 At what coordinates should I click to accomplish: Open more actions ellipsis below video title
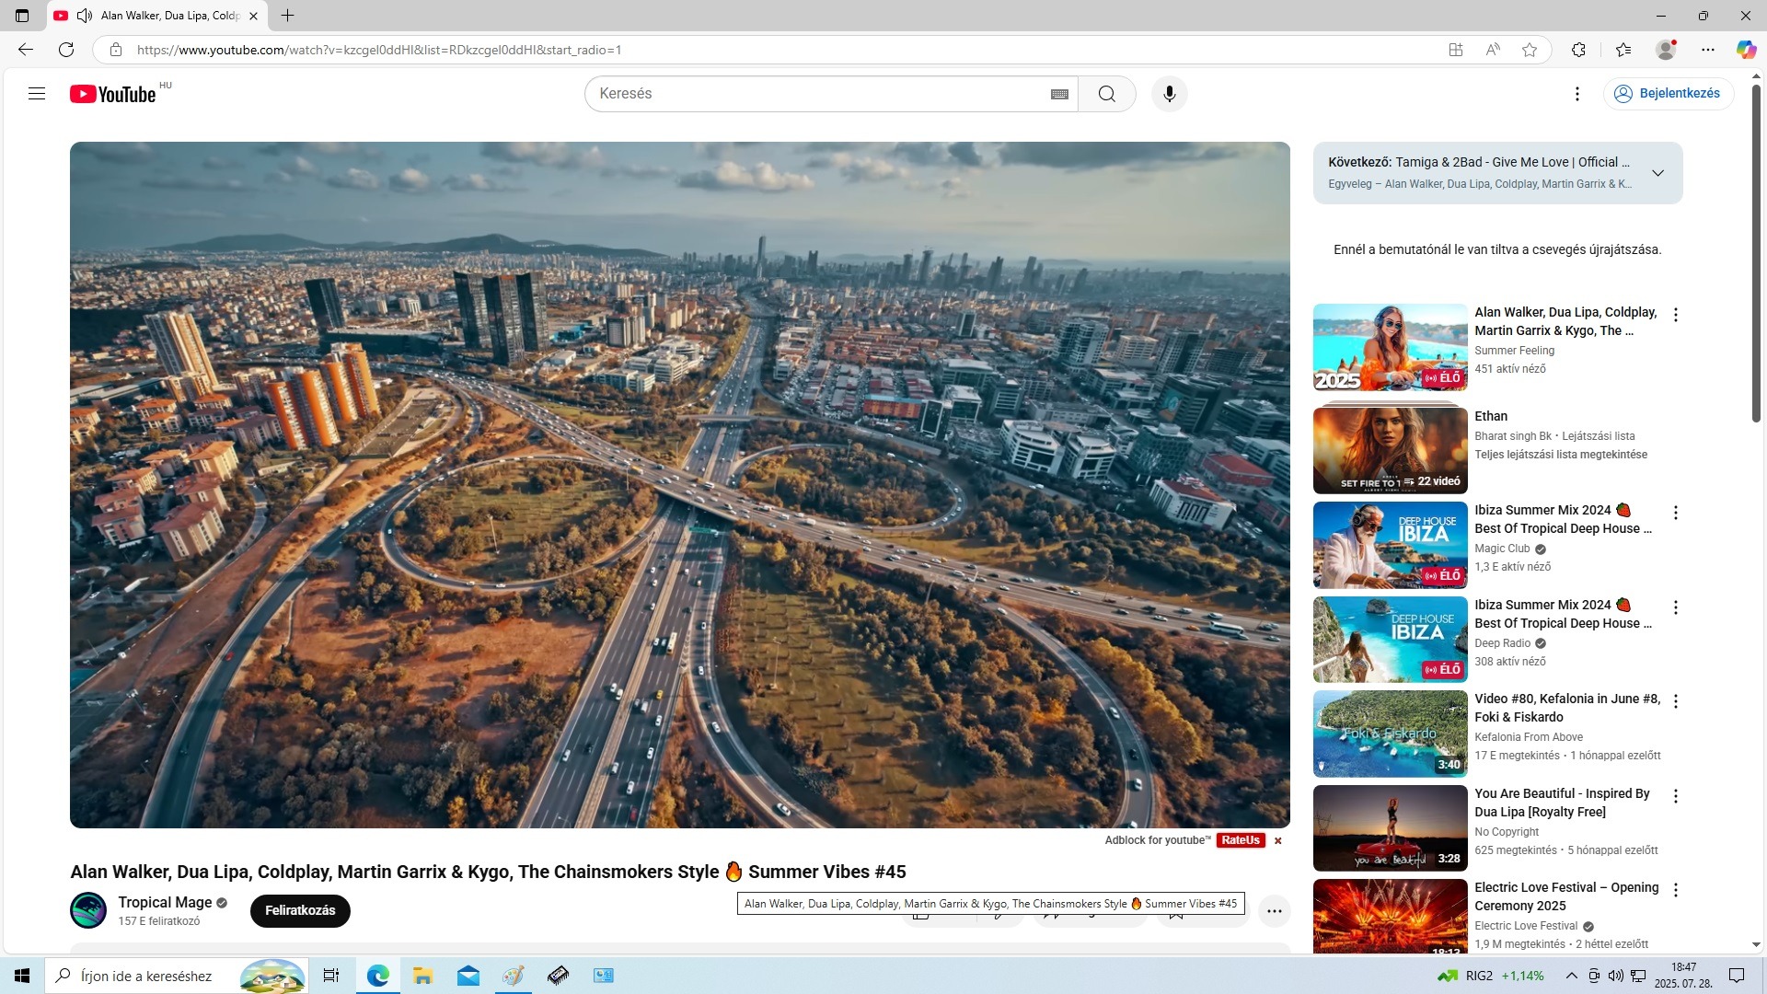(1274, 911)
